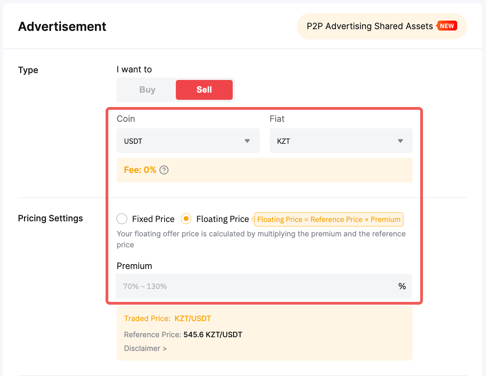This screenshot has width=486, height=376.
Task: Switch to the Sell tab
Action: (x=204, y=90)
